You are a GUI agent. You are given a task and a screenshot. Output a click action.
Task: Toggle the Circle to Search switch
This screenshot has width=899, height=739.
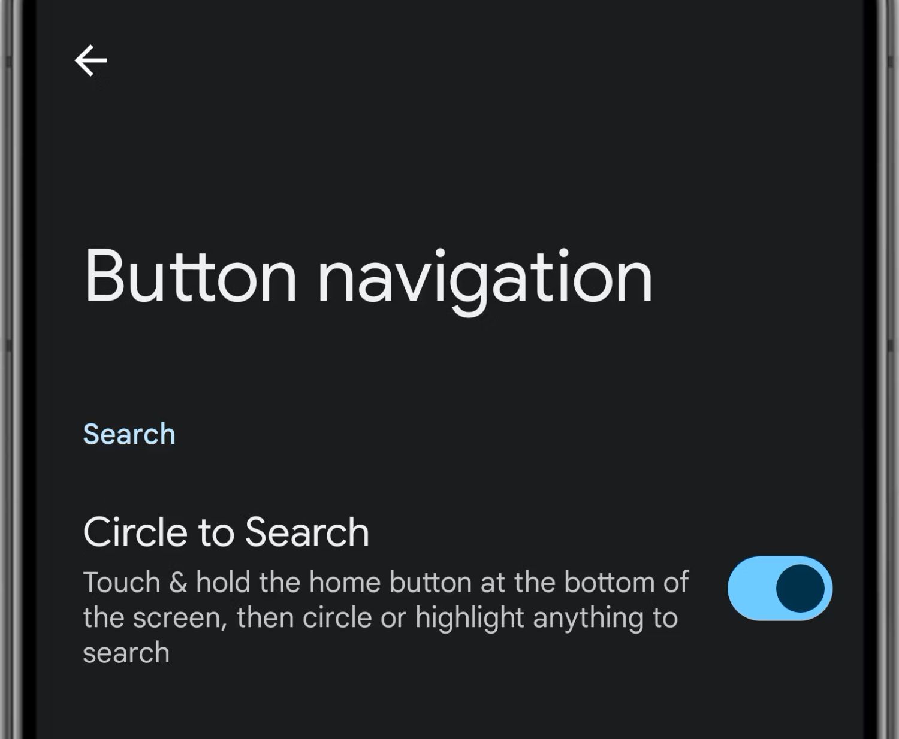click(779, 588)
